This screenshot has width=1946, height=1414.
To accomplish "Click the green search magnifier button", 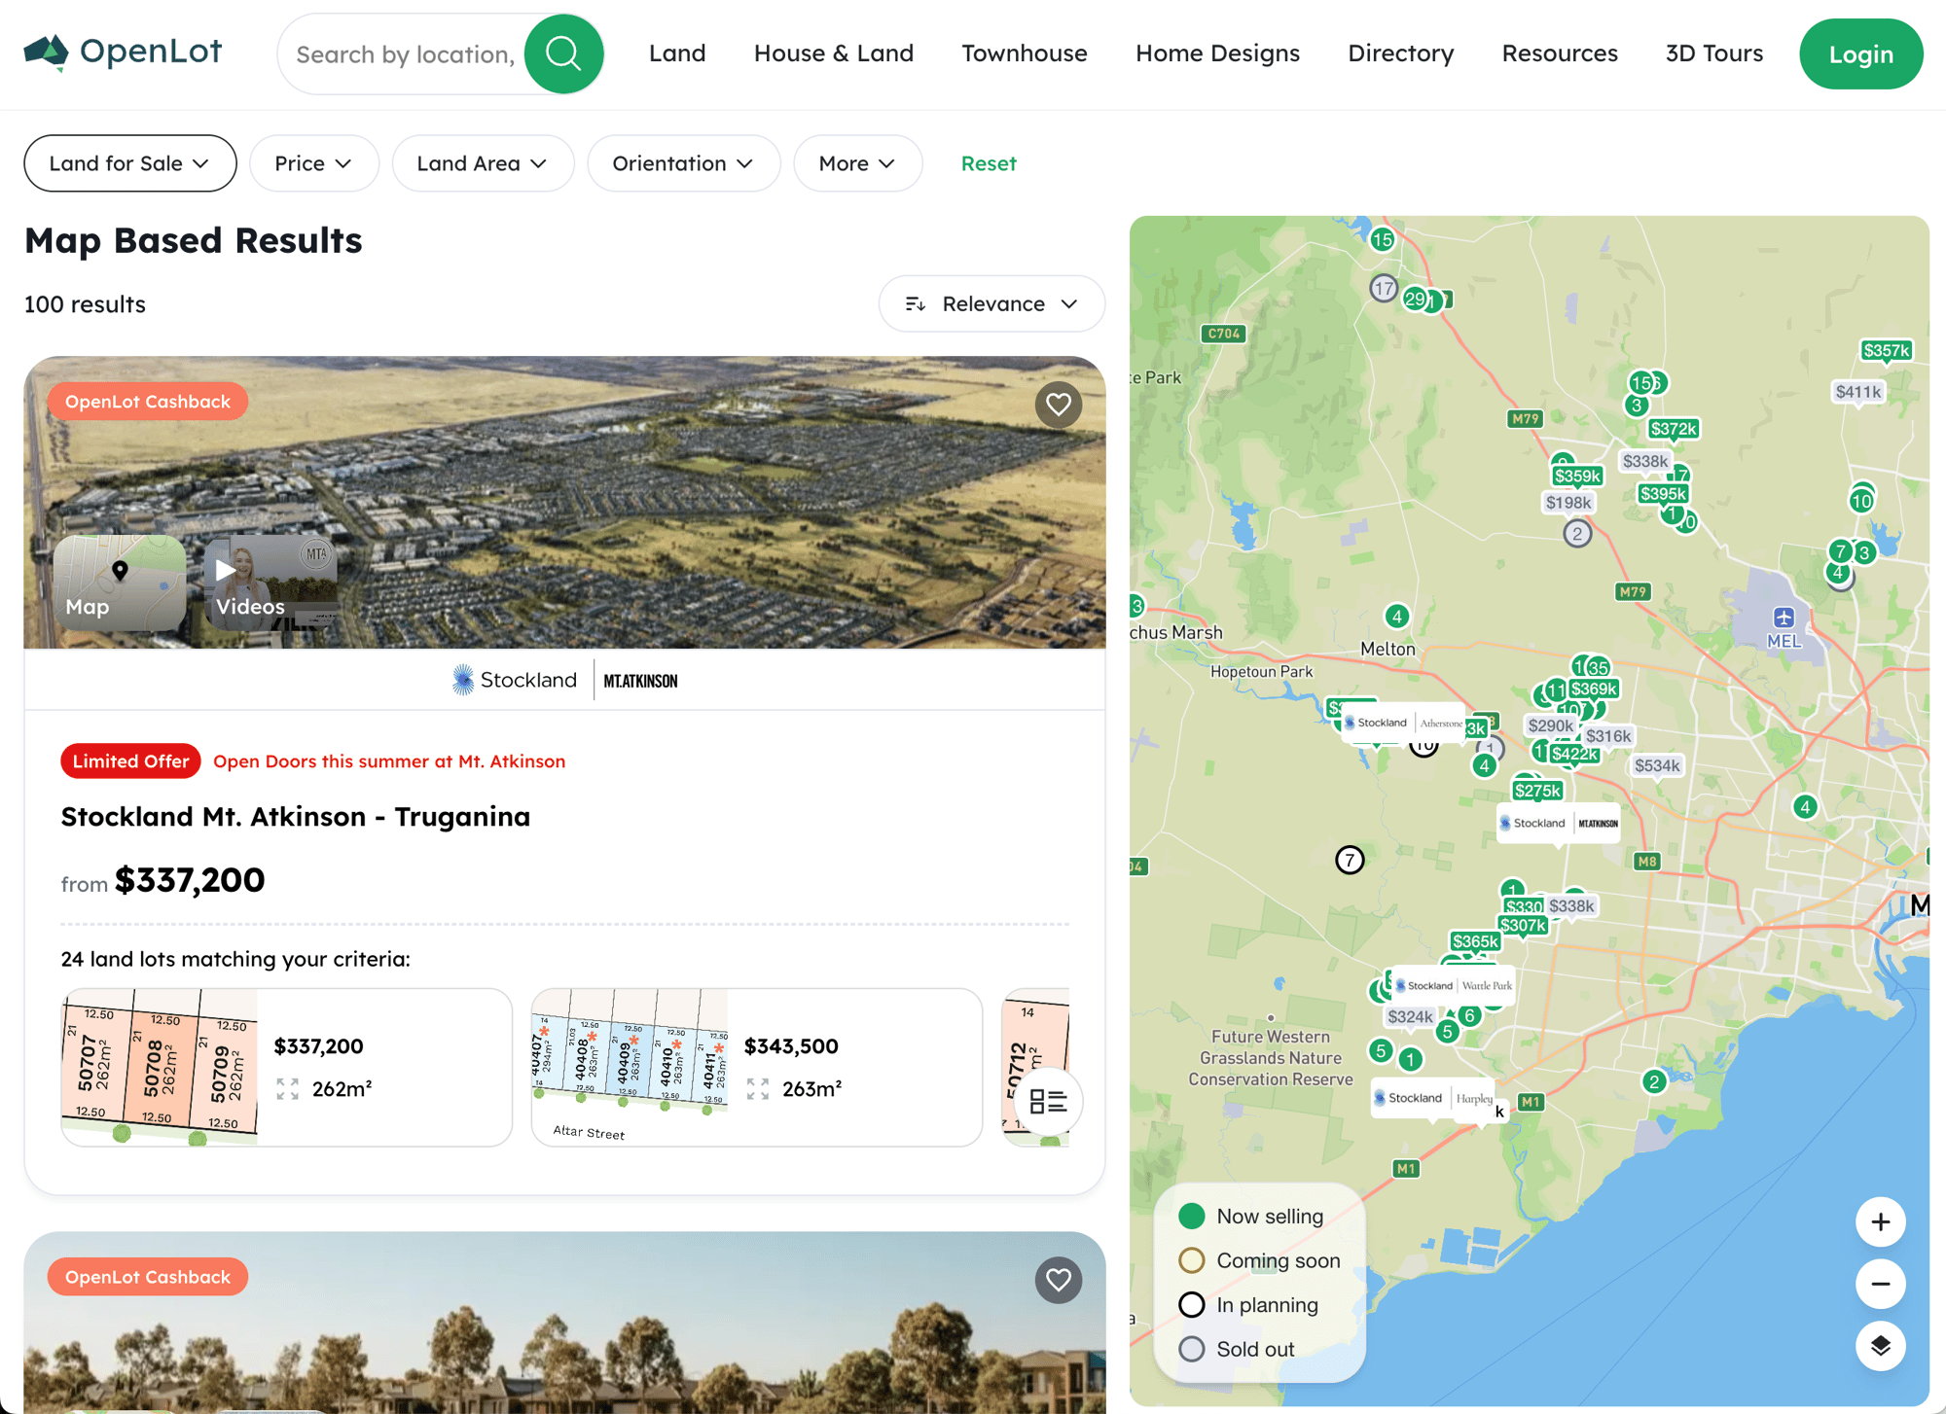I will pyautogui.click(x=563, y=53).
